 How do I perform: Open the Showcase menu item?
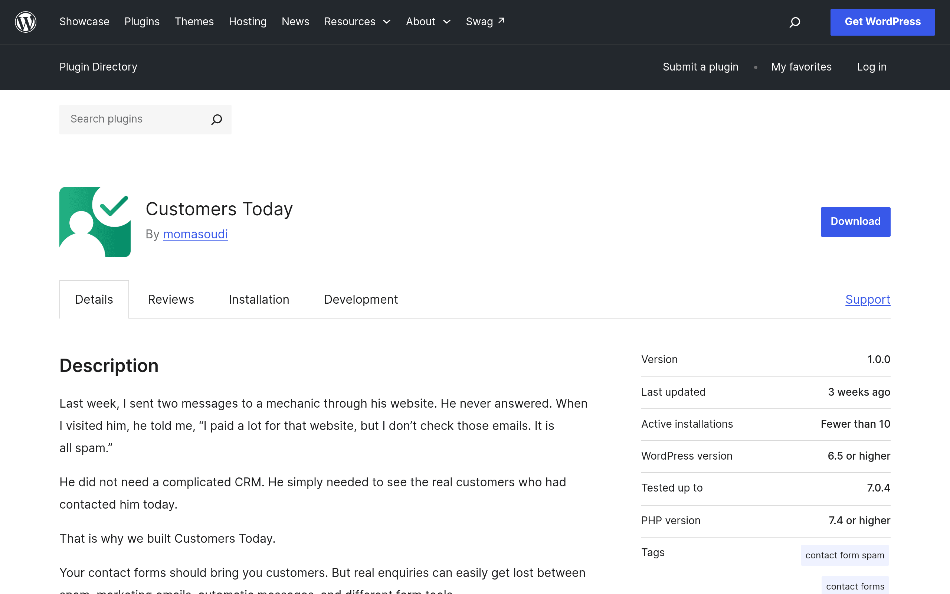[84, 22]
